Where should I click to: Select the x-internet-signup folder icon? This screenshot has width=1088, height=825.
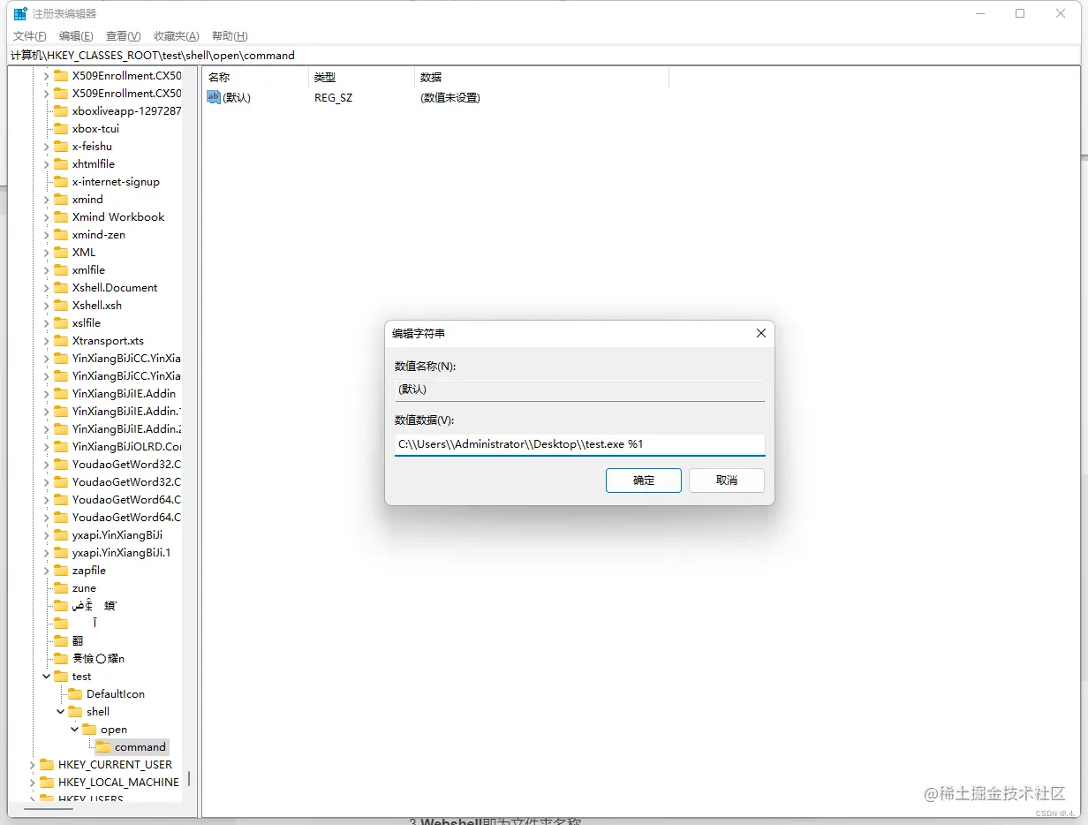coord(61,182)
